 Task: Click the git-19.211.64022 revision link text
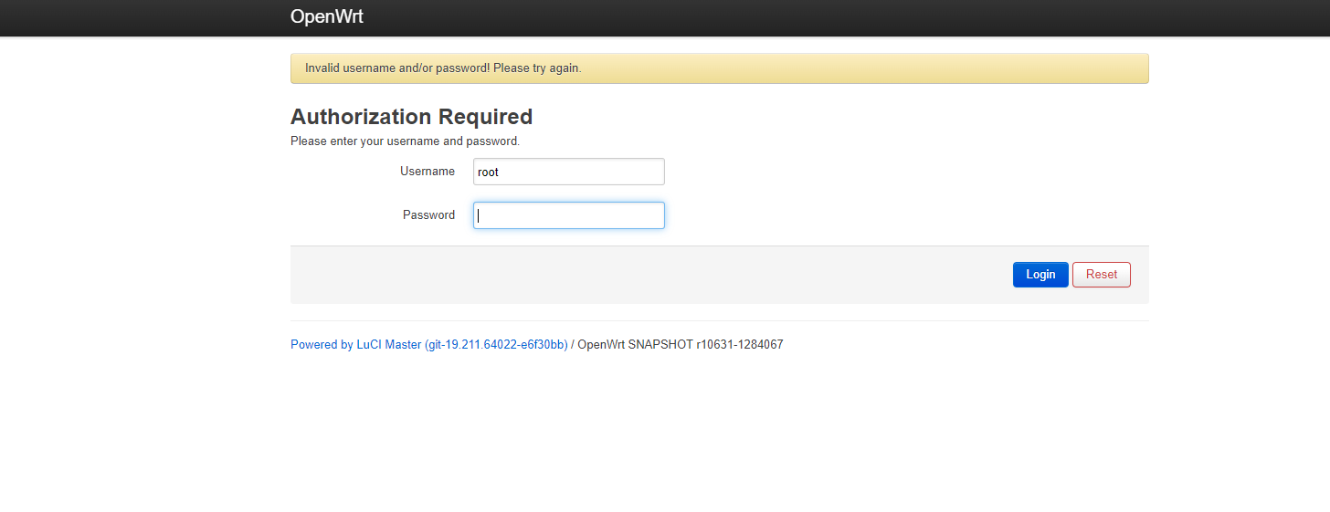496,345
